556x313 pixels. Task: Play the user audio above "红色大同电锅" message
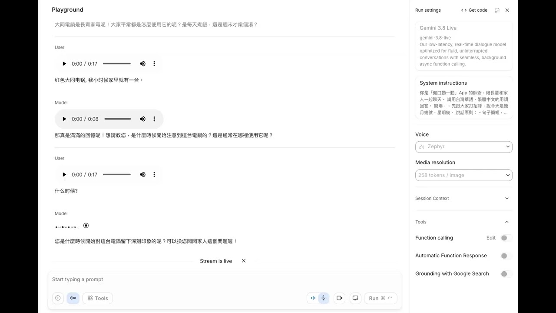click(x=64, y=64)
